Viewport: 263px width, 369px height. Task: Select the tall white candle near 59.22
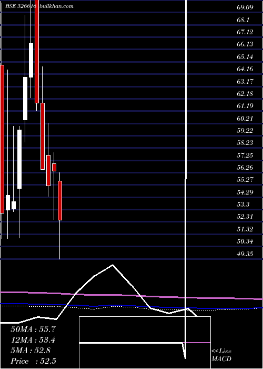click(19, 159)
